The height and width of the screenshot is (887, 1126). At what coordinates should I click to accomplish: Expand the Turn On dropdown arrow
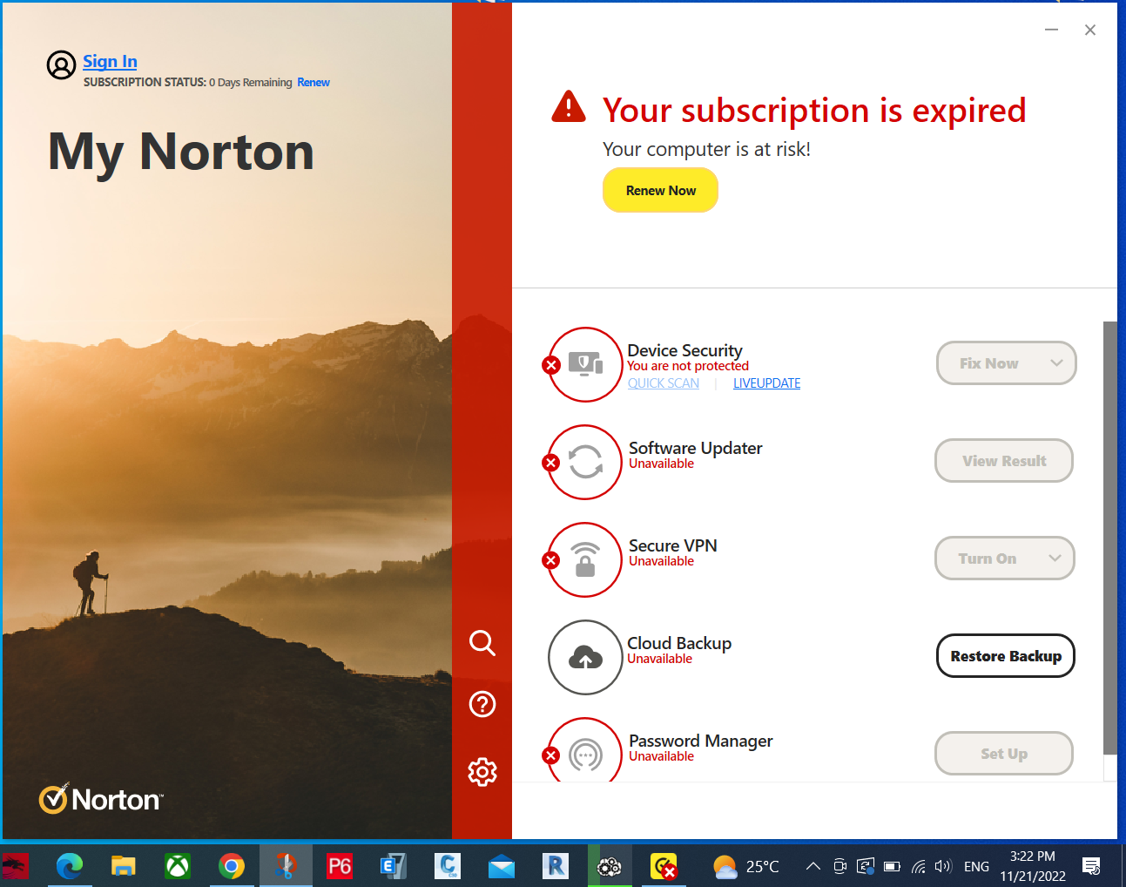pos(1055,559)
